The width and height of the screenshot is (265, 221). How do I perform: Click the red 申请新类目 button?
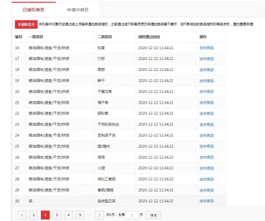(26, 24)
